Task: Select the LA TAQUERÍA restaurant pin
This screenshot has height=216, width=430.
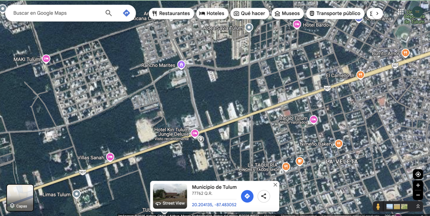Action: (x=286, y=166)
